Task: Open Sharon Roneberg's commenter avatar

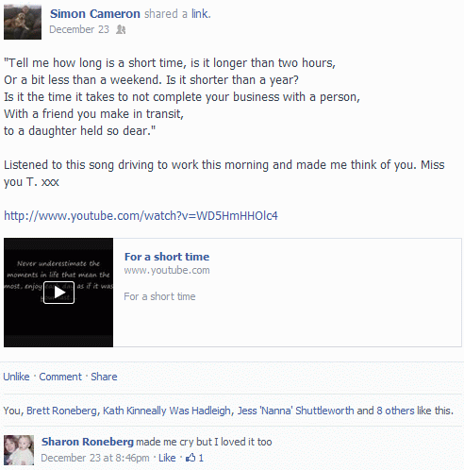Action: pos(19,450)
